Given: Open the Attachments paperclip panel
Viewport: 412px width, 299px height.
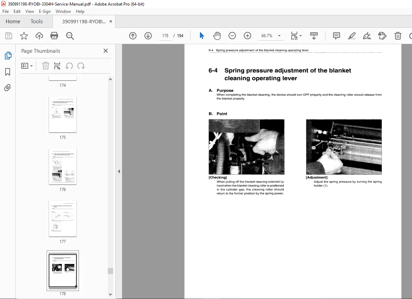Looking at the screenshot, I should pos(8,88).
